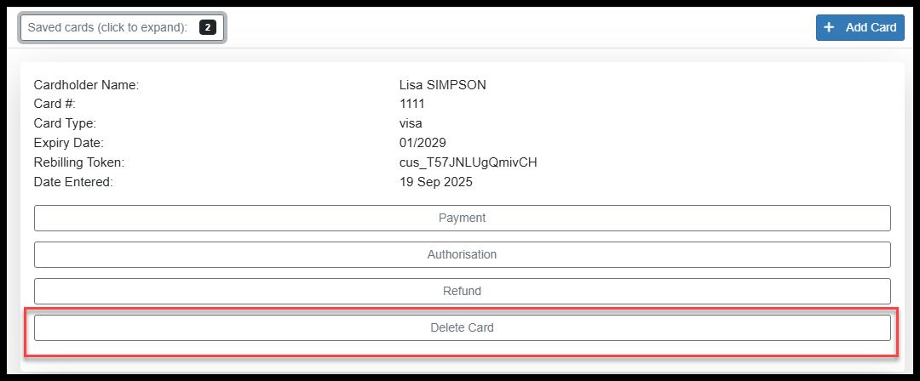Click the rebilling token cus_T57JNLUgQmivCH
The height and width of the screenshot is (381, 920).
(468, 162)
